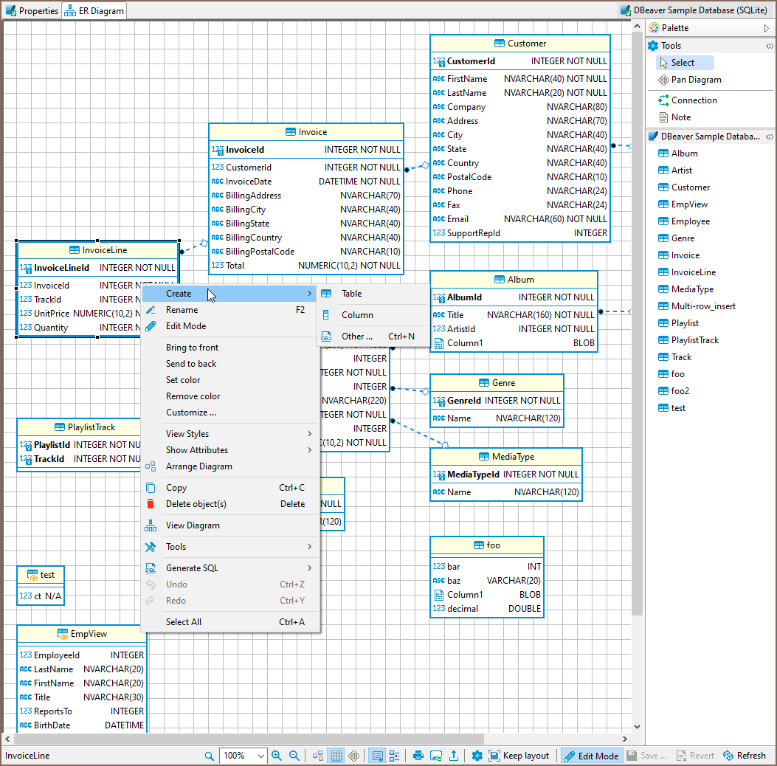Toggle Edit Mode in bottom toolbar

590,756
